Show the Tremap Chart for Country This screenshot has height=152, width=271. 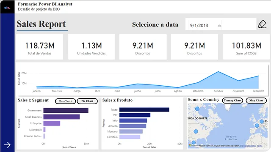click(232, 100)
